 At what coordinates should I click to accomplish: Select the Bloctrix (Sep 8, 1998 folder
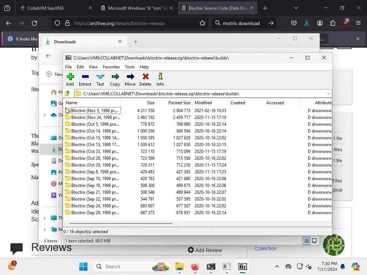(x=95, y=172)
